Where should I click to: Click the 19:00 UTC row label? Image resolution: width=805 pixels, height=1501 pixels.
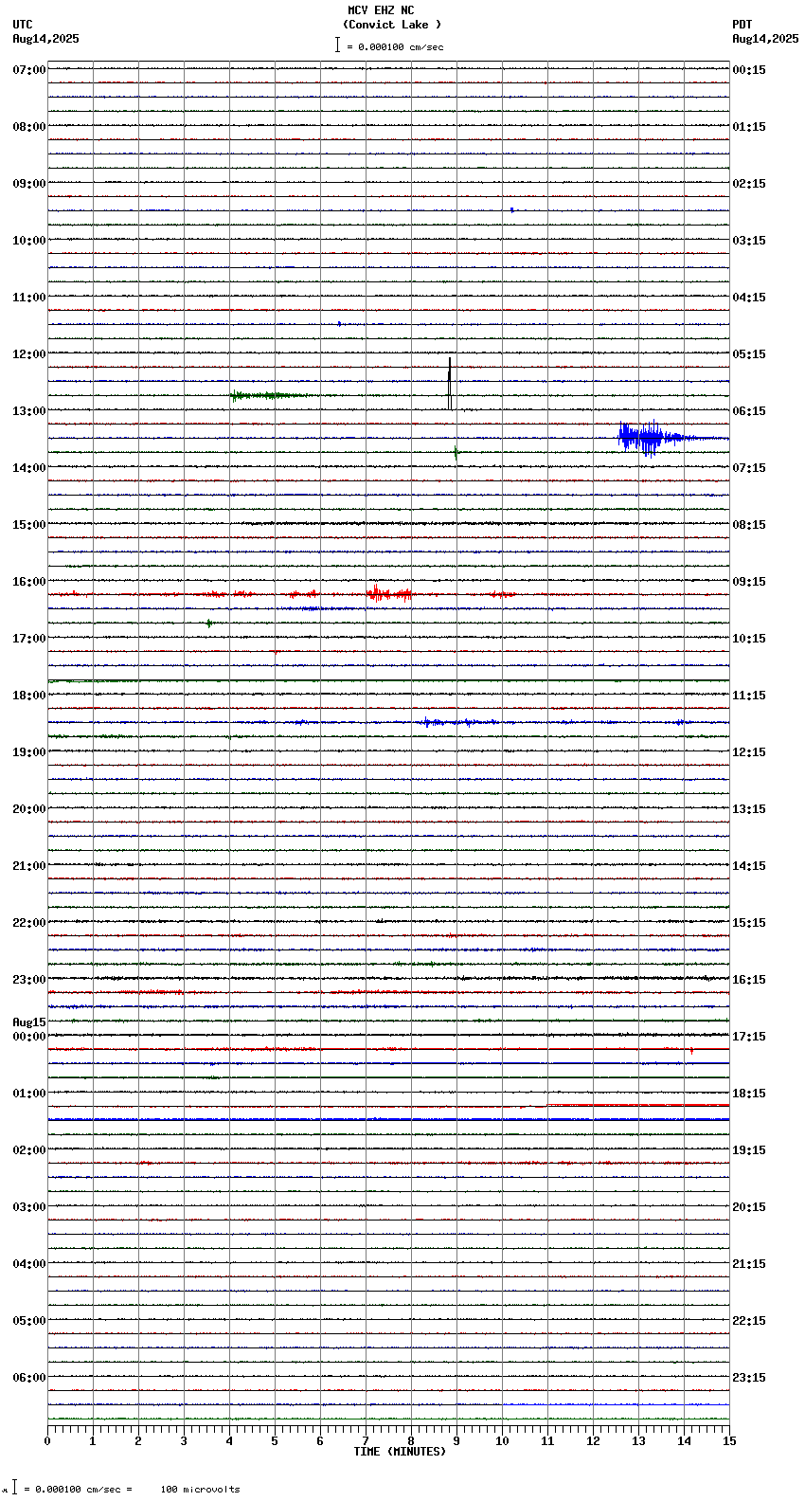pos(29,752)
